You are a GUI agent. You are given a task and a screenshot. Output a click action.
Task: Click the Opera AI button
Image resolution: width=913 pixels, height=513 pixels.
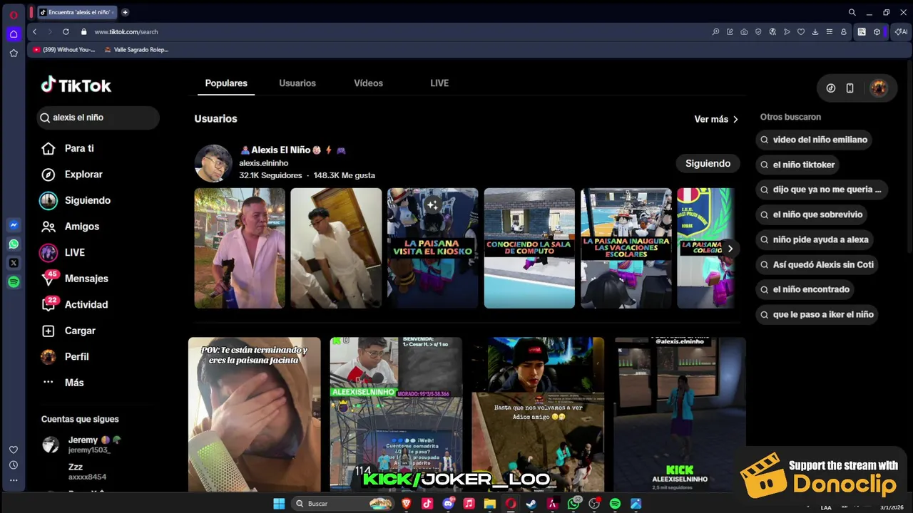point(901,31)
